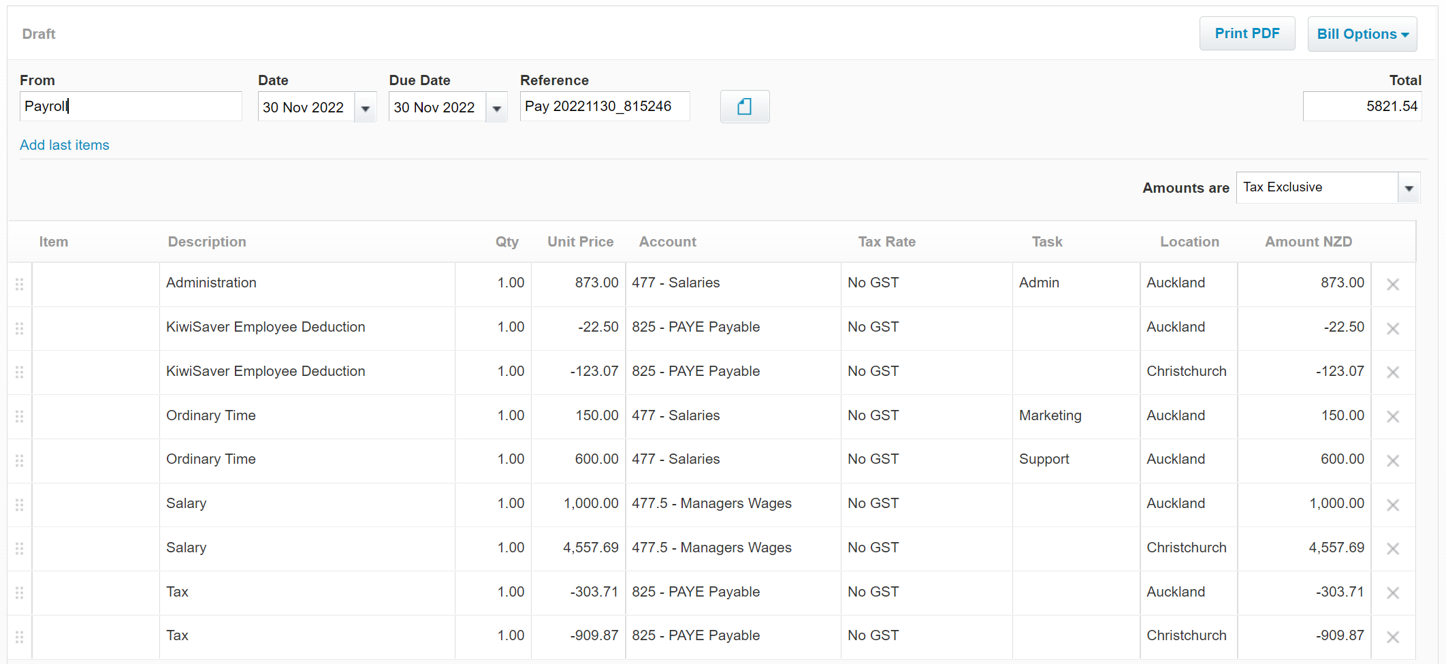Viewport: 1446px width, 664px height.
Task: Click the Print PDF button
Action: tap(1247, 33)
